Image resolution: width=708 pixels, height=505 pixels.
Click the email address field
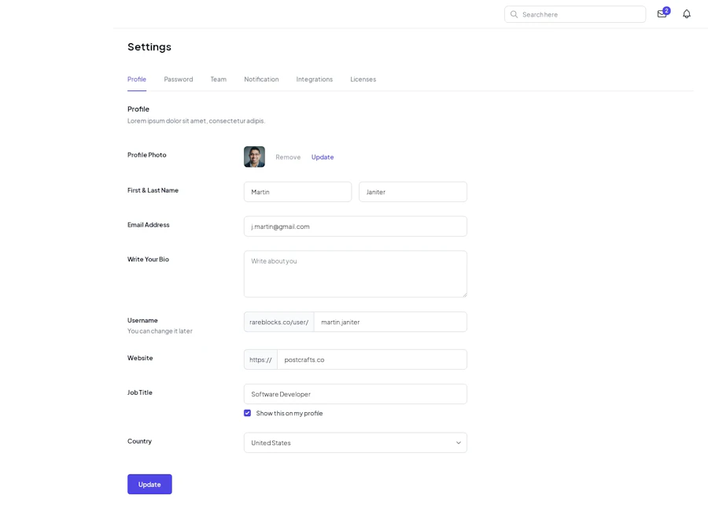[x=356, y=227]
